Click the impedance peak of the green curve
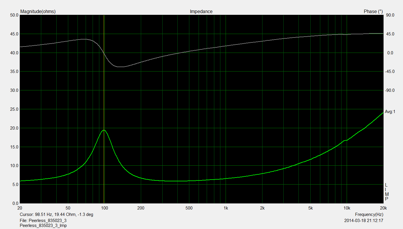This screenshot has width=403, height=229. (104, 130)
